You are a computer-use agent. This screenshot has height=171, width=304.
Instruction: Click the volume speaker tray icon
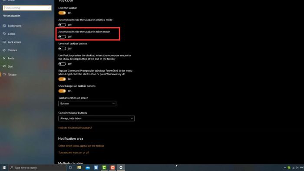[x=297, y=168]
